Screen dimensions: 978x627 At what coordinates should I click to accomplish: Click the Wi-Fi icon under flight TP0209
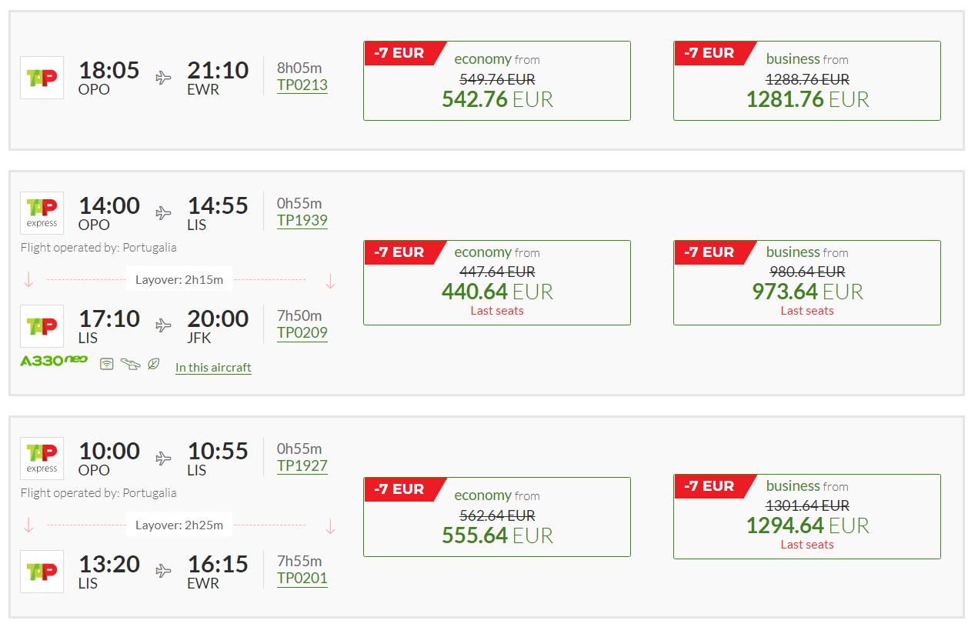pyautogui.click(x=107, y=364)
